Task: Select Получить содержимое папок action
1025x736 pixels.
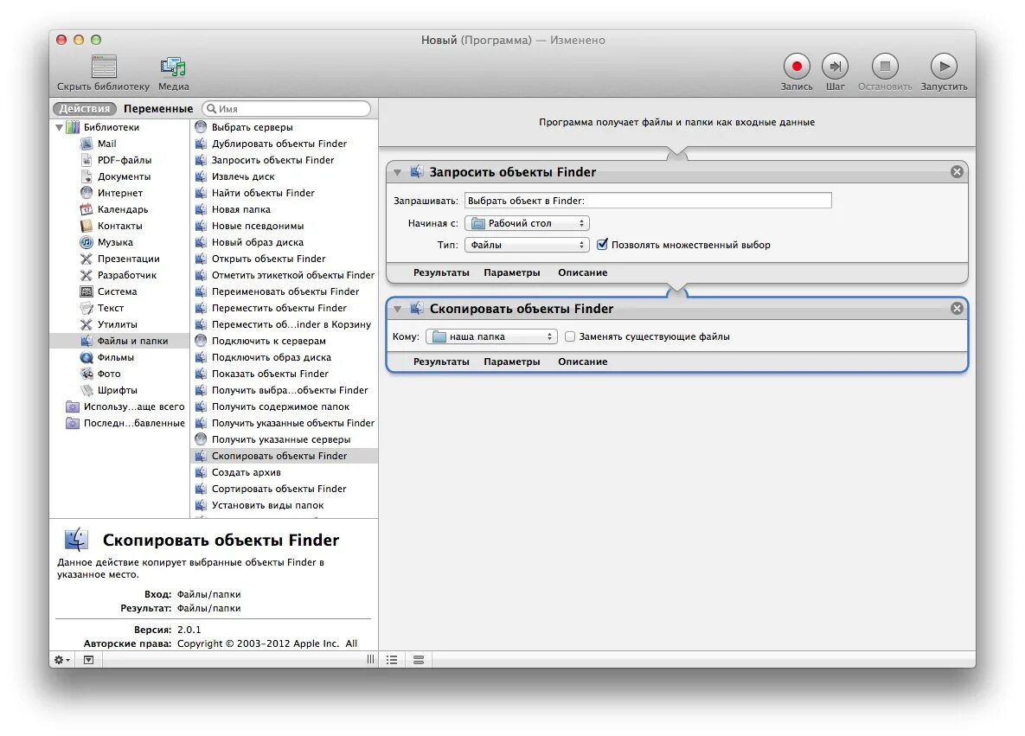Action: [x=280, y=406]
